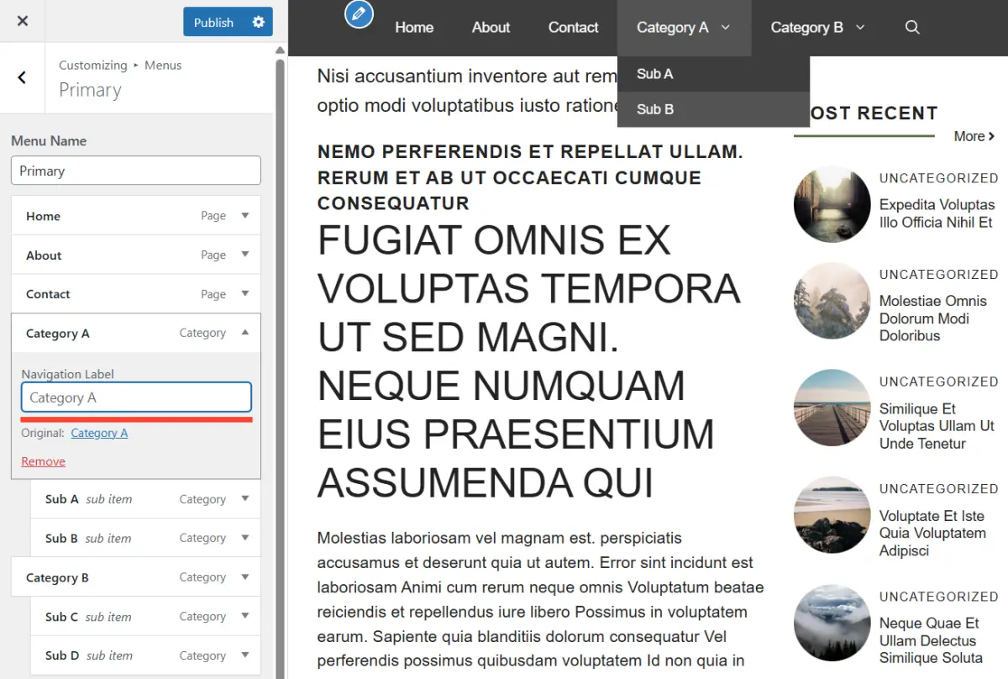Open the search icon in navigation bar
Screen dimensions: 1008x679
click(912, 28)
